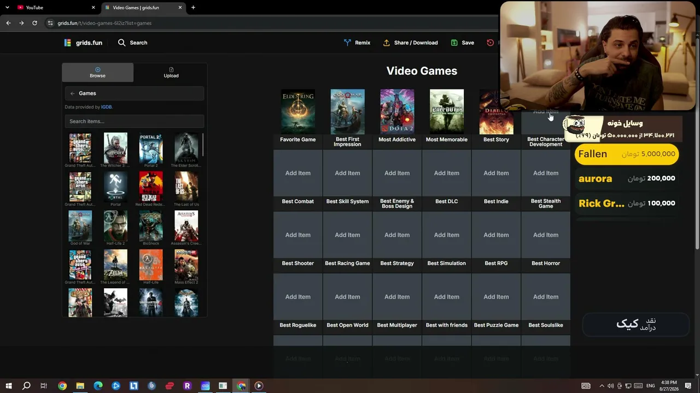Add an item to Best Open World

347,297
